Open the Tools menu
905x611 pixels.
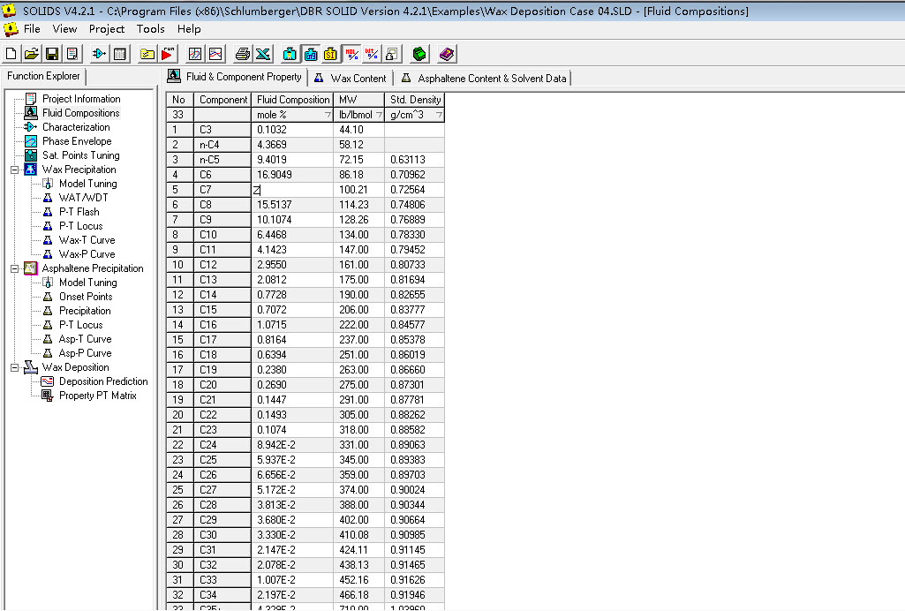[x=151, y=29]
